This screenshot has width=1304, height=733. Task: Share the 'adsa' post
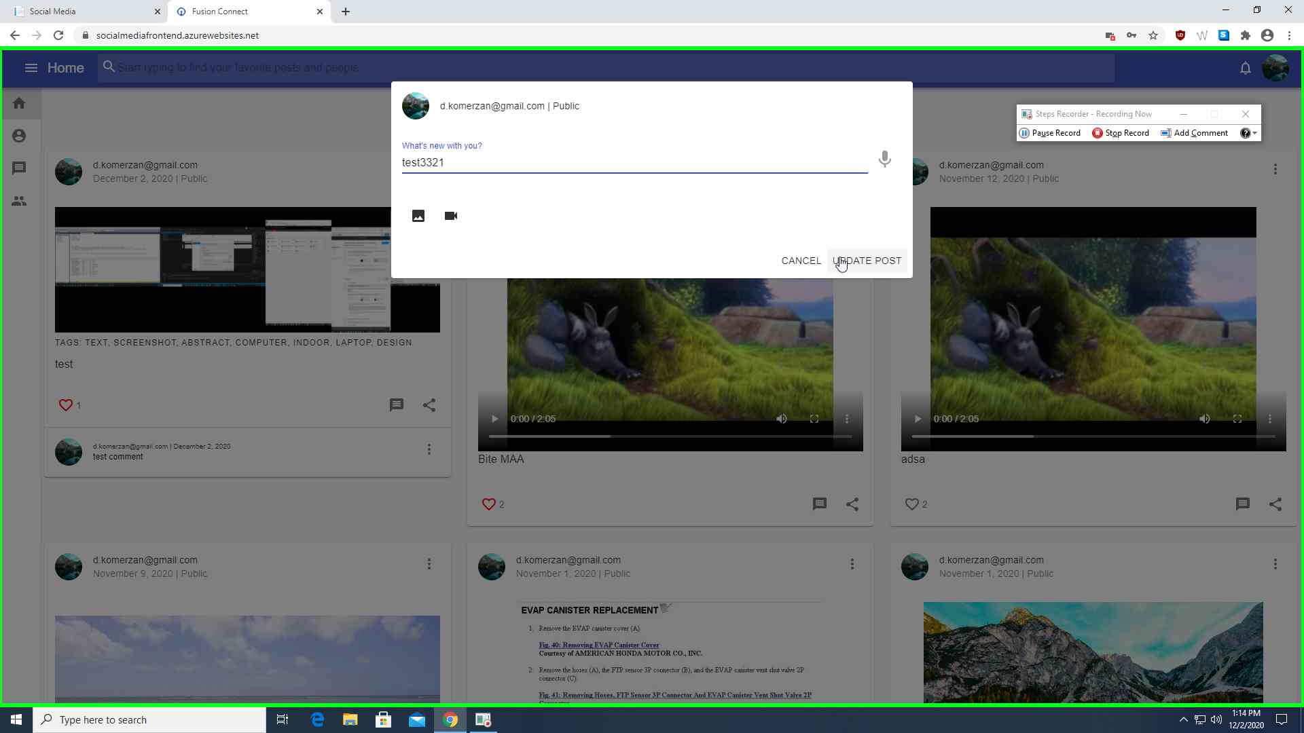pos(1275,504)
